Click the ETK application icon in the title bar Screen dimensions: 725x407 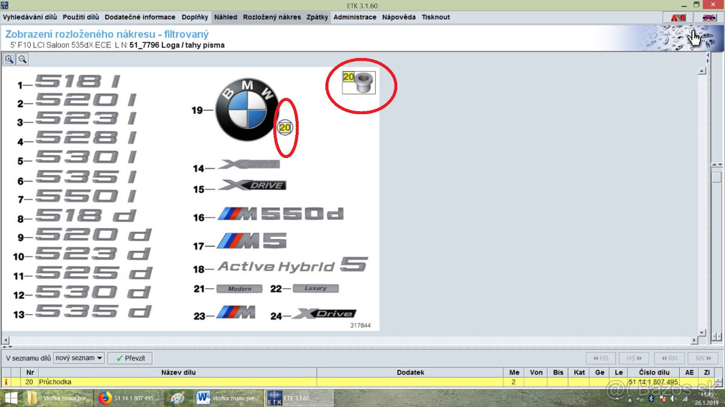[5, 5]
